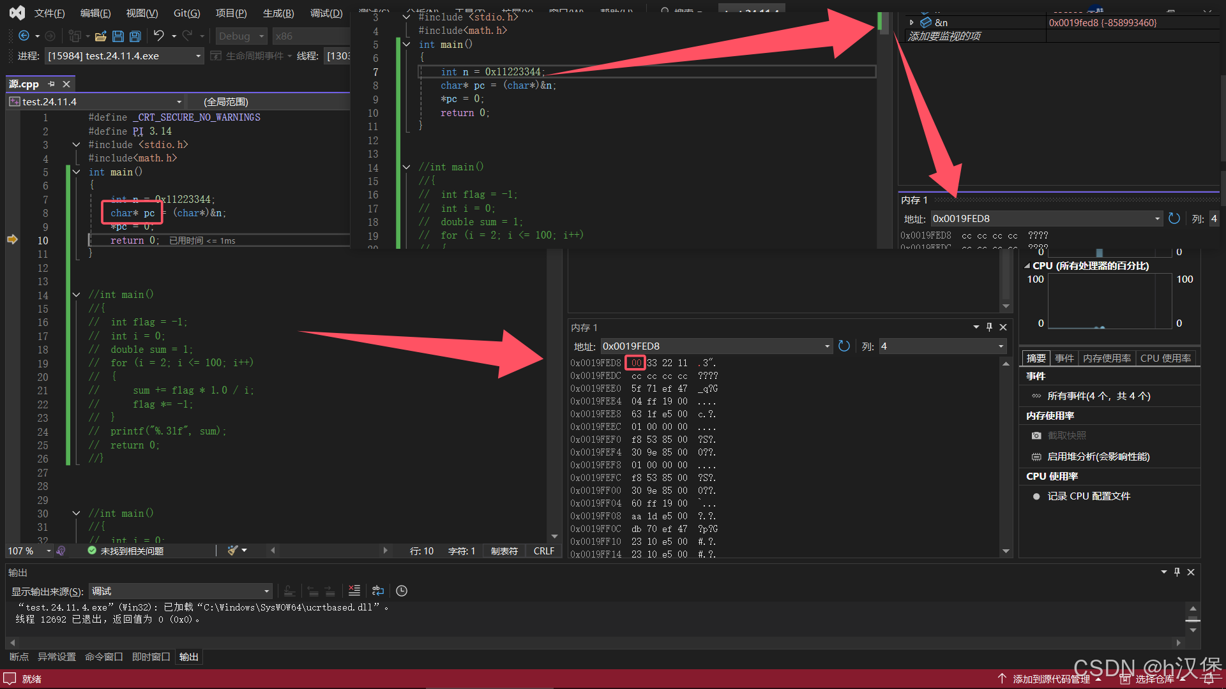The image size is (1226, 689).
Task: Click the Open File folder icon
Action: pos(100,36)
